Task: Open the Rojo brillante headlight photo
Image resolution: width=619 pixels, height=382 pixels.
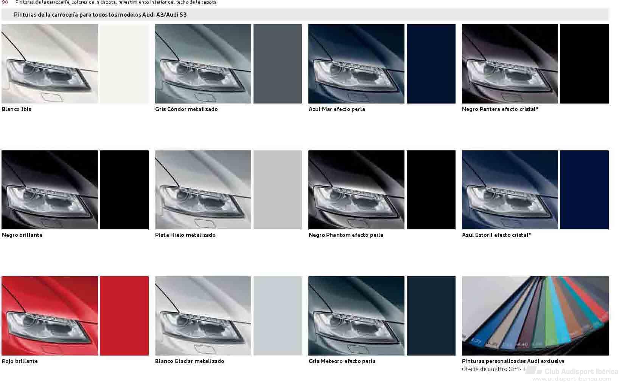Action: tap(50, 316)
